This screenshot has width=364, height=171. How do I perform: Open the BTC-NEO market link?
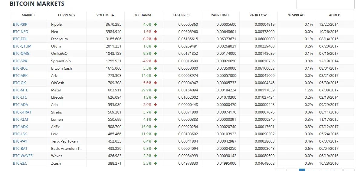coord(21,32)
